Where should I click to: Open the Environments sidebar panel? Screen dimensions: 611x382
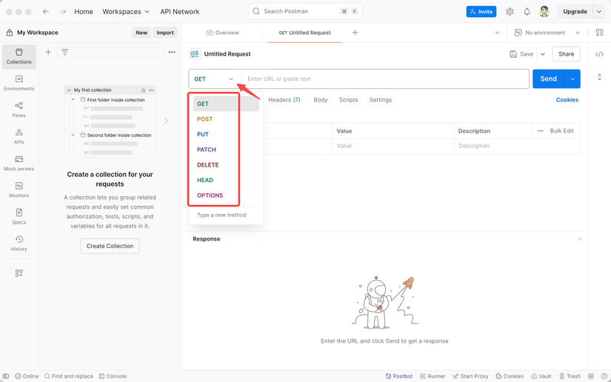pyautogui.click(x=19, y=83)
